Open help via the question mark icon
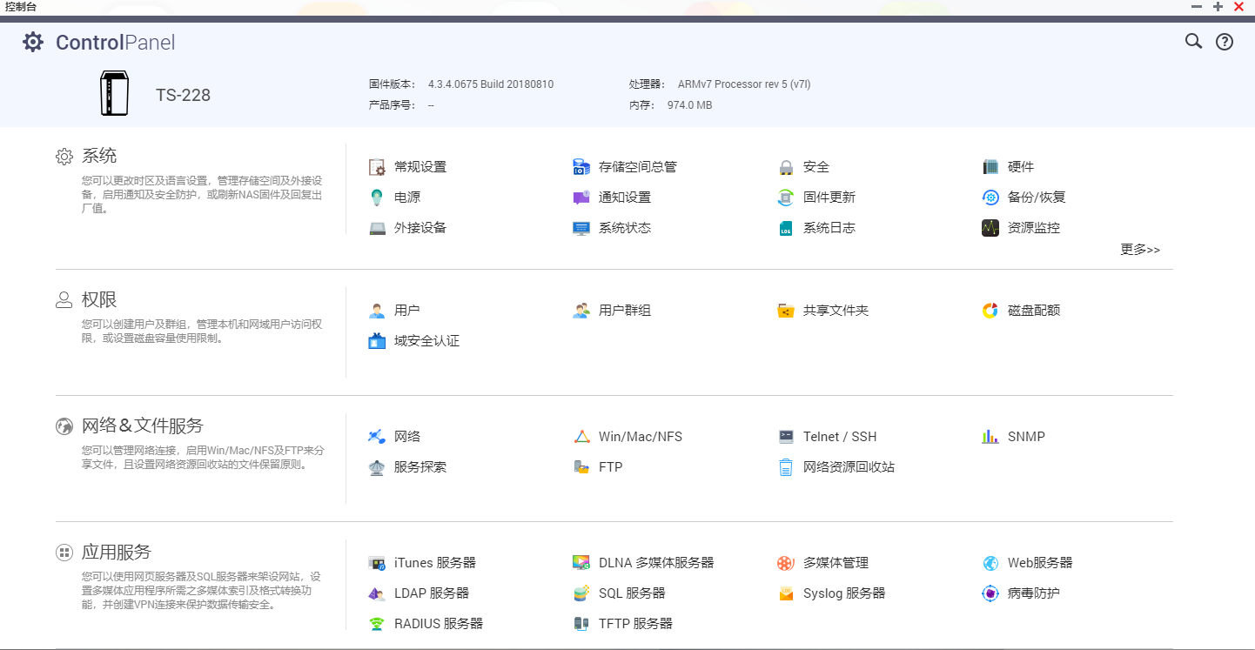 tap(1225, 41)
